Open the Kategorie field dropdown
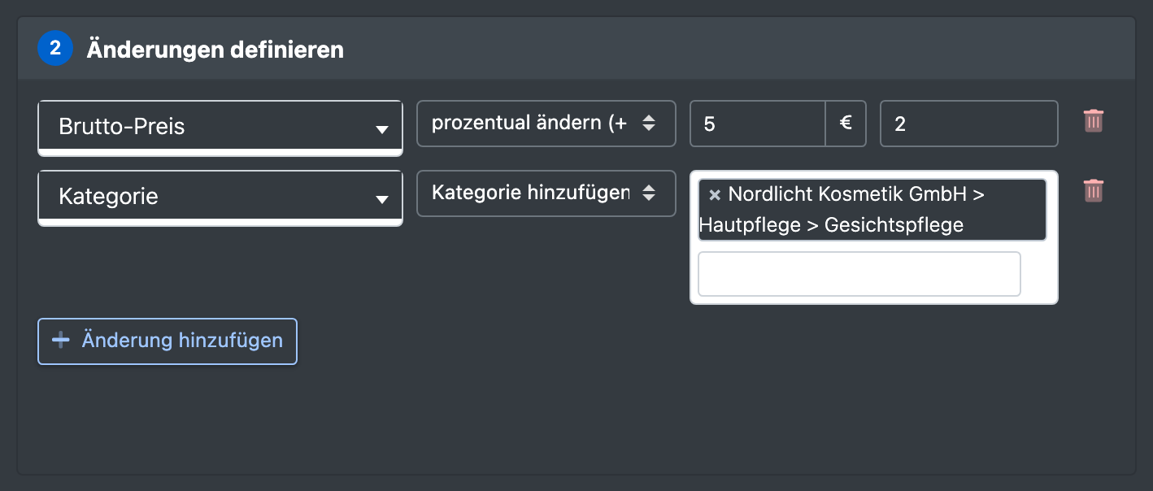Screen dimensions: 1153x491 point(220,198)
